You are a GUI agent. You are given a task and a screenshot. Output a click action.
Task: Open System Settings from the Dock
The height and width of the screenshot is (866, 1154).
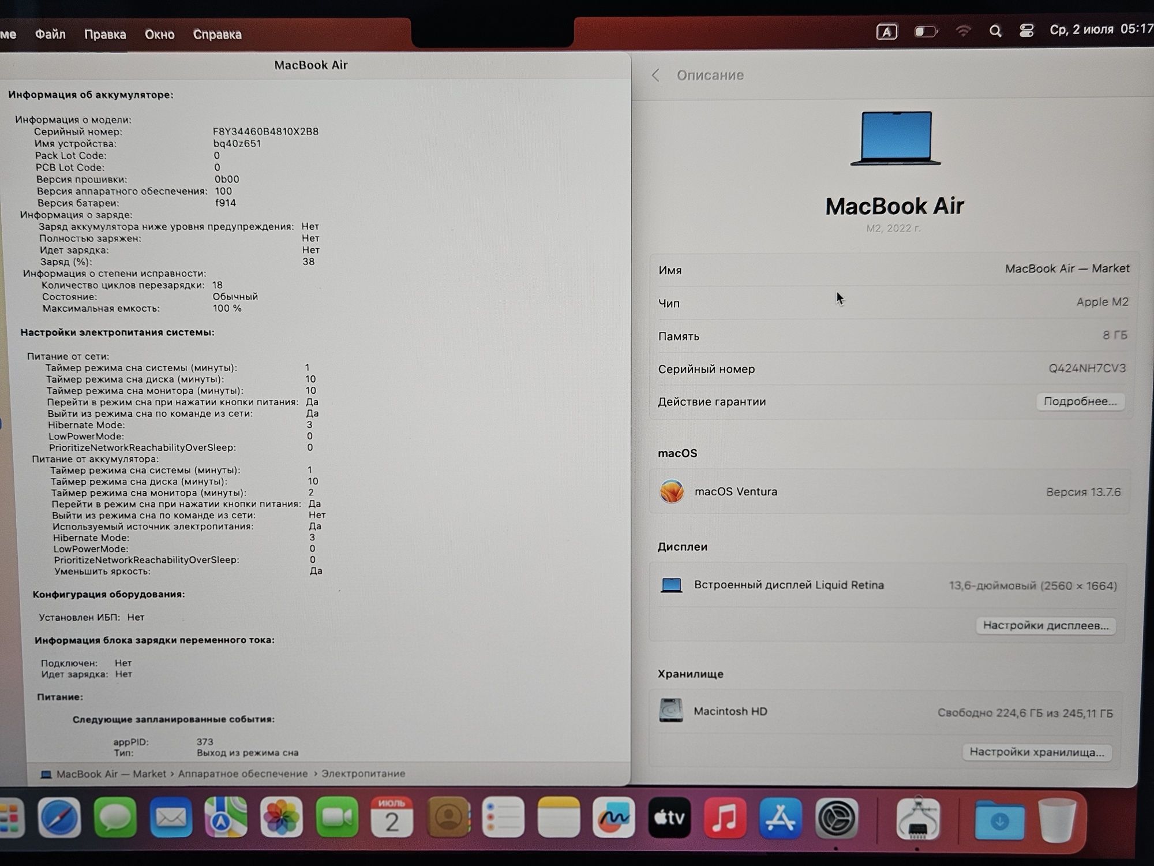[x=836, y=818]
